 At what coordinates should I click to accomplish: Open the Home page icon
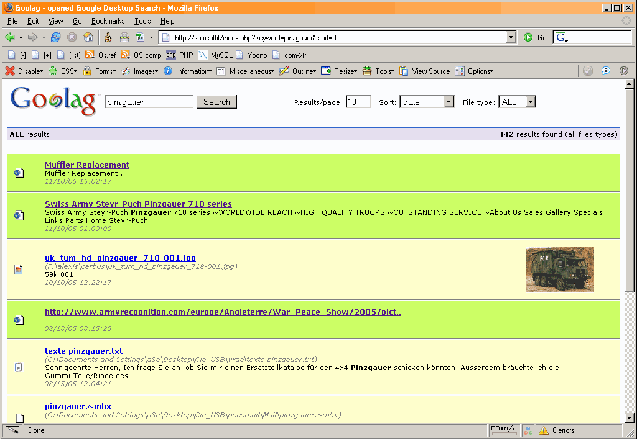point(88,37)
